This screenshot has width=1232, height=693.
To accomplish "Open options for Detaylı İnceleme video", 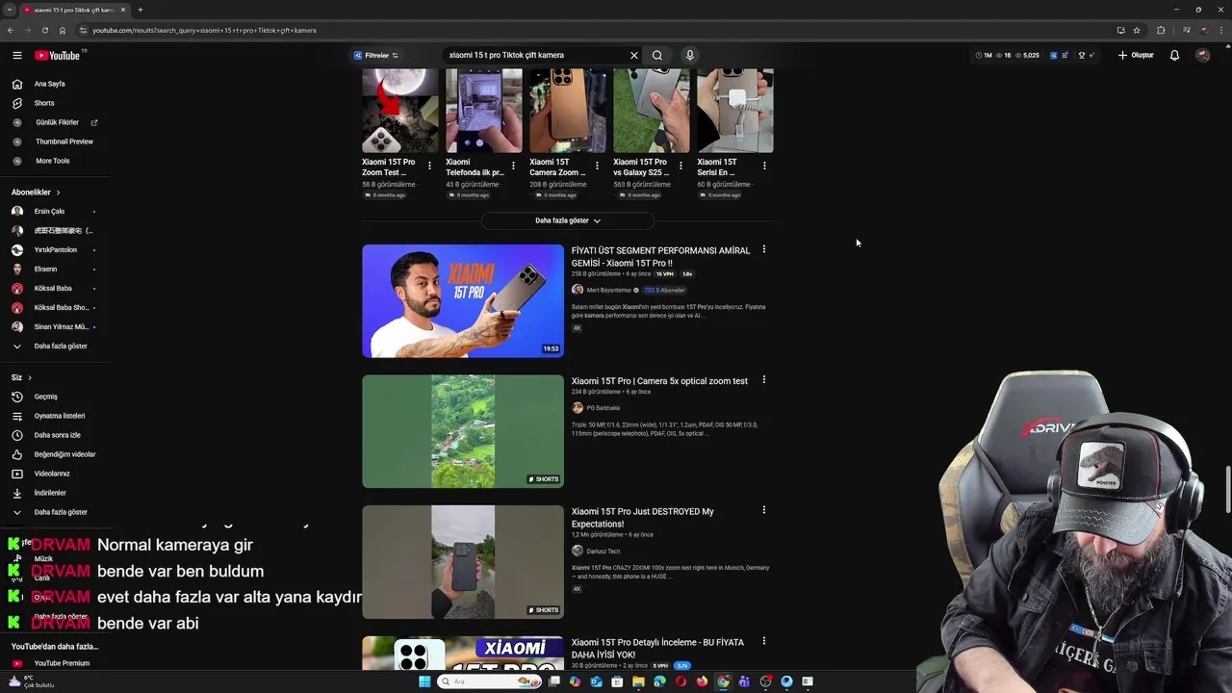I will tap(764, 641).
